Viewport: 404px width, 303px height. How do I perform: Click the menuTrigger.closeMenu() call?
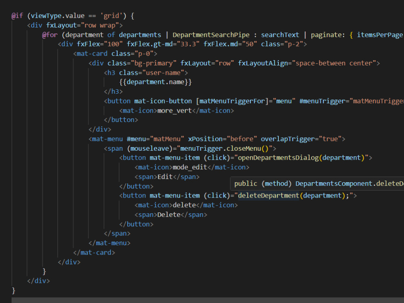coord(225,148)
